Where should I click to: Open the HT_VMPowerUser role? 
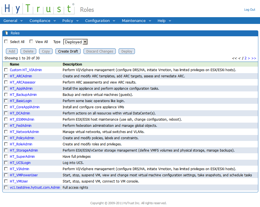(x=24, y=175)
